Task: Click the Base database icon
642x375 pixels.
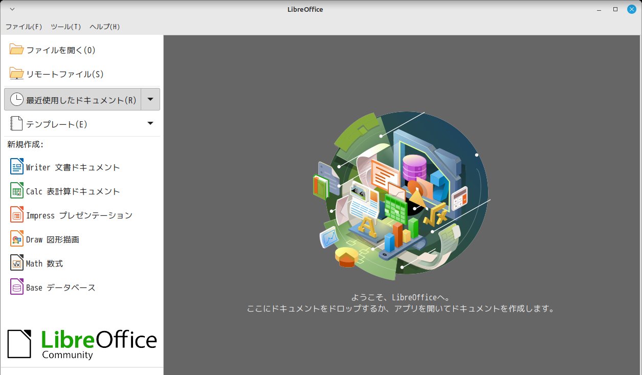Action: [x=17, y=288]
